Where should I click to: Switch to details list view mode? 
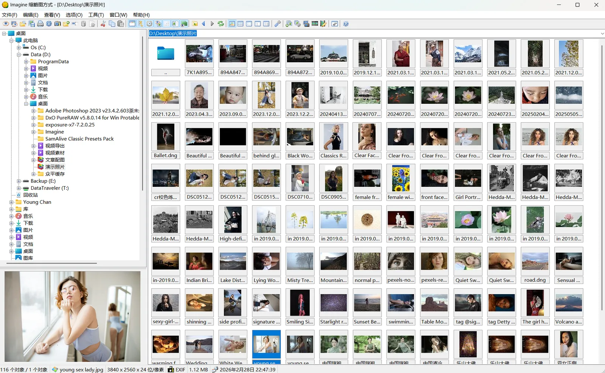pyautogui.click(x=266, y=23)
